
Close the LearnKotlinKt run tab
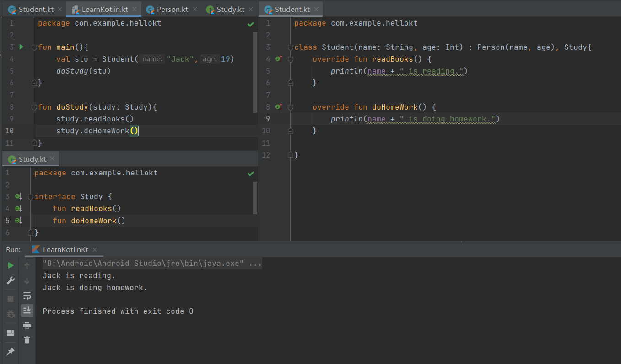pos(95,249)
